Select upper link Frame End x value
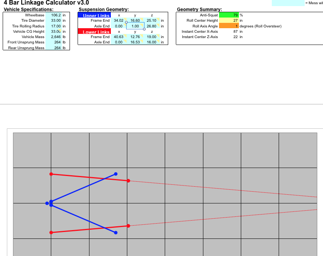The height and width of the screenshot is (256, 323). pos(118,21)
